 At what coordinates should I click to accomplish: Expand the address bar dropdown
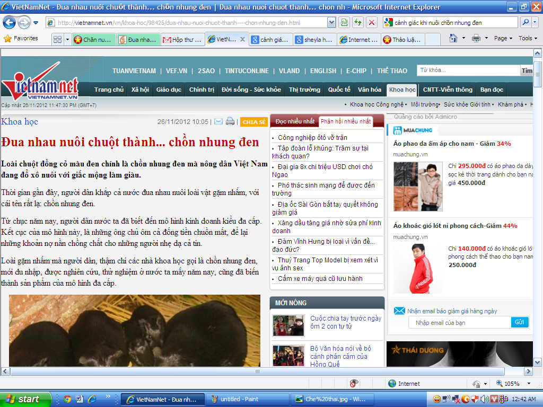tap(331, 23)
